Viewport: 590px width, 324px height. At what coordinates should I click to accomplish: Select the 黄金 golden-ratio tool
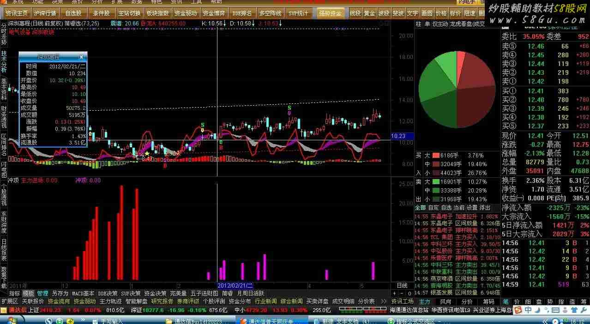[369, 13]
